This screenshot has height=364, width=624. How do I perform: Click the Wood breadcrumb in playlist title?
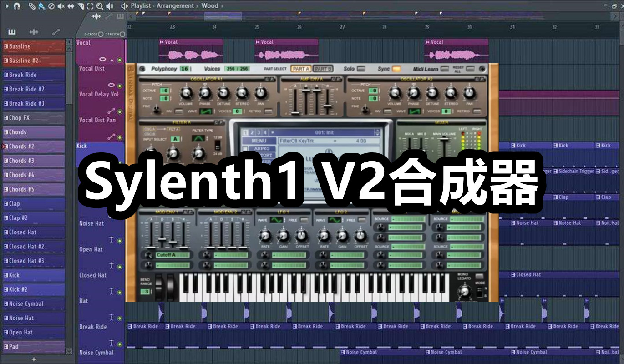(x=209, y=6)
